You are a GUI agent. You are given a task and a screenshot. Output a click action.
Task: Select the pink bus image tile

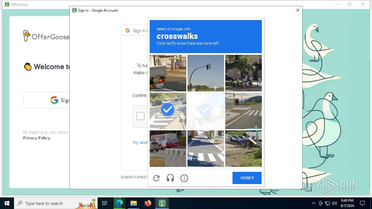pos(168,149)
